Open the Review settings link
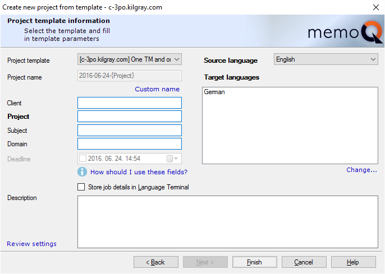 coord(31,244)
